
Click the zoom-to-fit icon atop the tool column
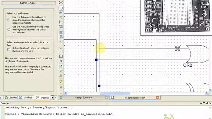tap(61, 3)
